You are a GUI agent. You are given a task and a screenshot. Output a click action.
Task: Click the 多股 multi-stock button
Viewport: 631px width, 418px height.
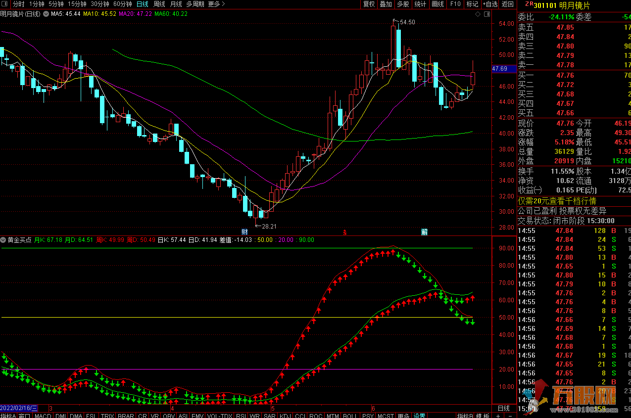click(x=403, y=4)
